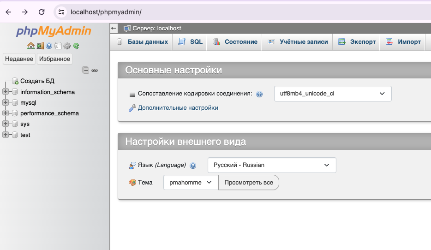Click the browser back arrow
Image resolution: width=431 pixels, height=250 pixels.
click(8, 12)
